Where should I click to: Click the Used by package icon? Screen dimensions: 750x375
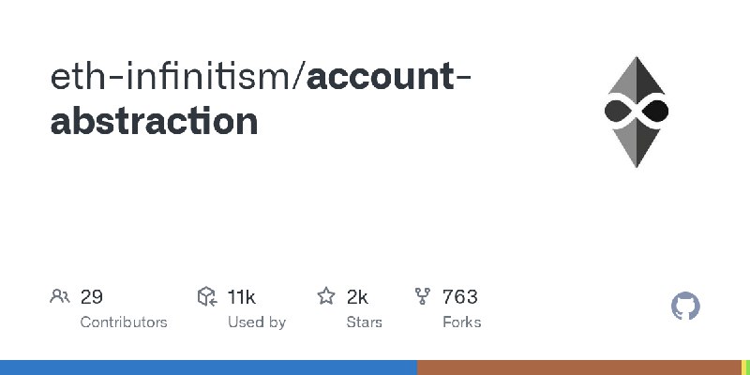[206, 297]
